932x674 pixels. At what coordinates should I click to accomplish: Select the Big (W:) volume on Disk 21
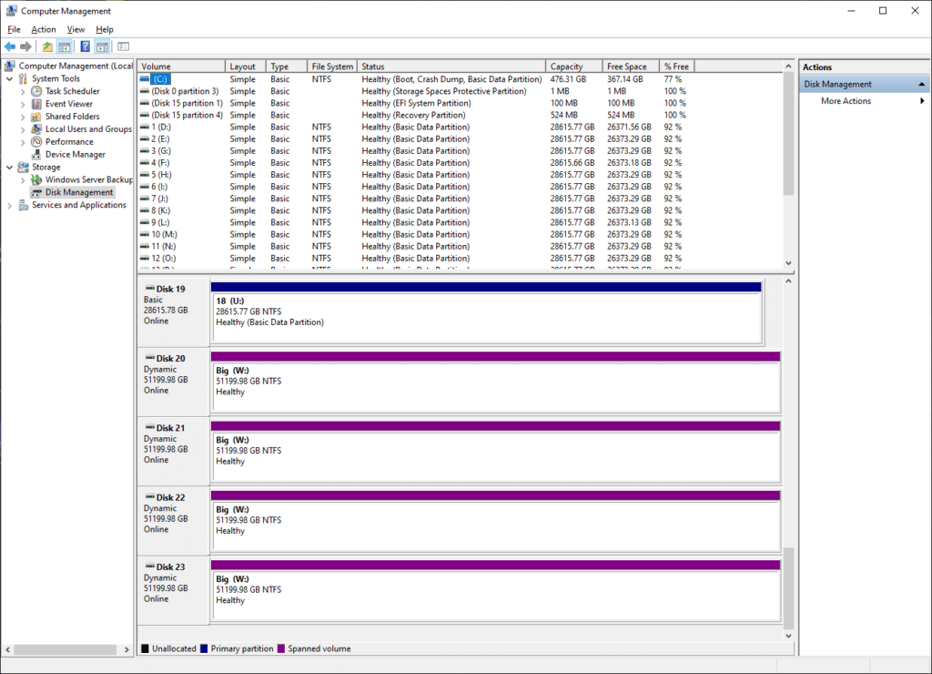(x=496, y=452)
